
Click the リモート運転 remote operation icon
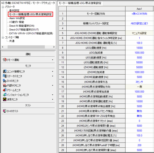[4, 60]
